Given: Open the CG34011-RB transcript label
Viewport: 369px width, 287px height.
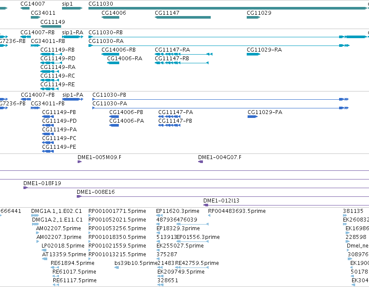Looking at the screenshot, I should click(48, 41).
